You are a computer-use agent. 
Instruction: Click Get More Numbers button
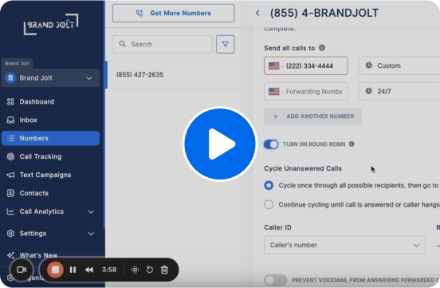(x=174, y=13)
